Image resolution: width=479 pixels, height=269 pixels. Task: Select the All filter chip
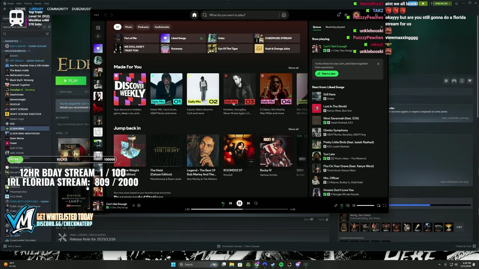[x=118, y=27]
